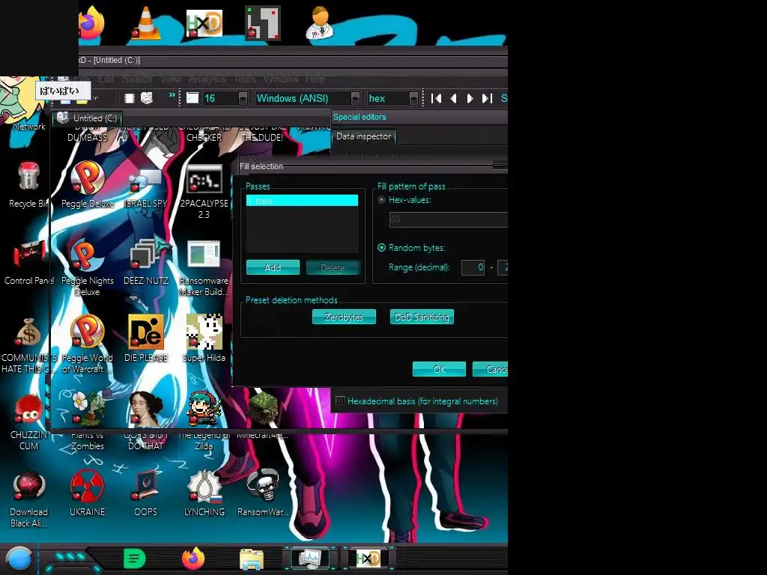
Task: Click the Windows Start orb
Action: click(19, 559)
